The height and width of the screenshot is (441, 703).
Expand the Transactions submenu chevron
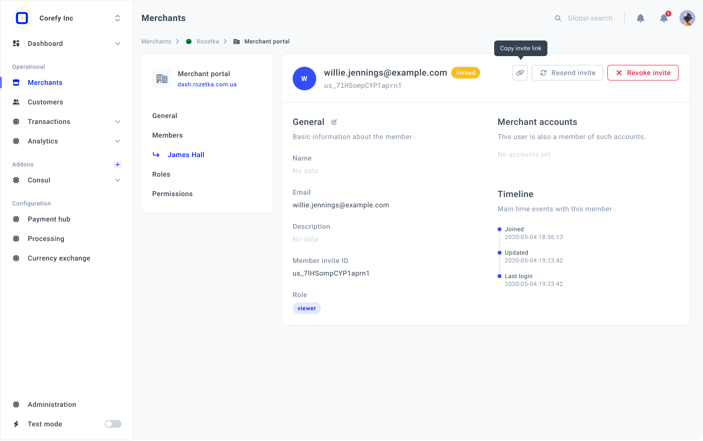[x=118, y=121]
